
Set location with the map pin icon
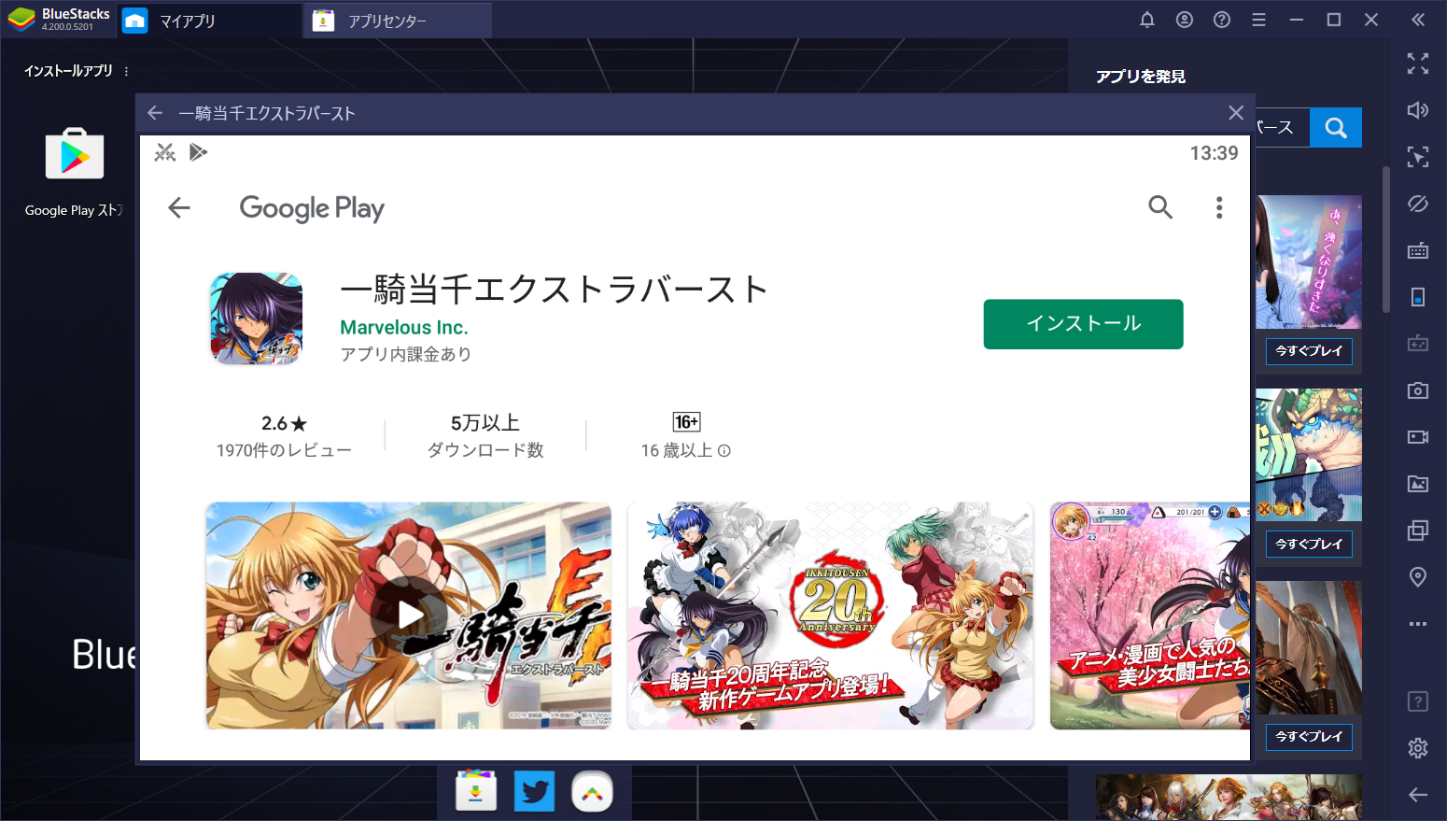tap(1418, 577)
